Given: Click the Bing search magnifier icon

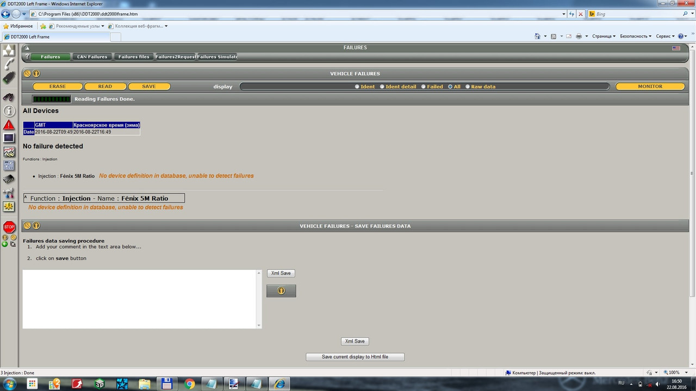Looking at the screenshot, I should click(x=685, y=14).
